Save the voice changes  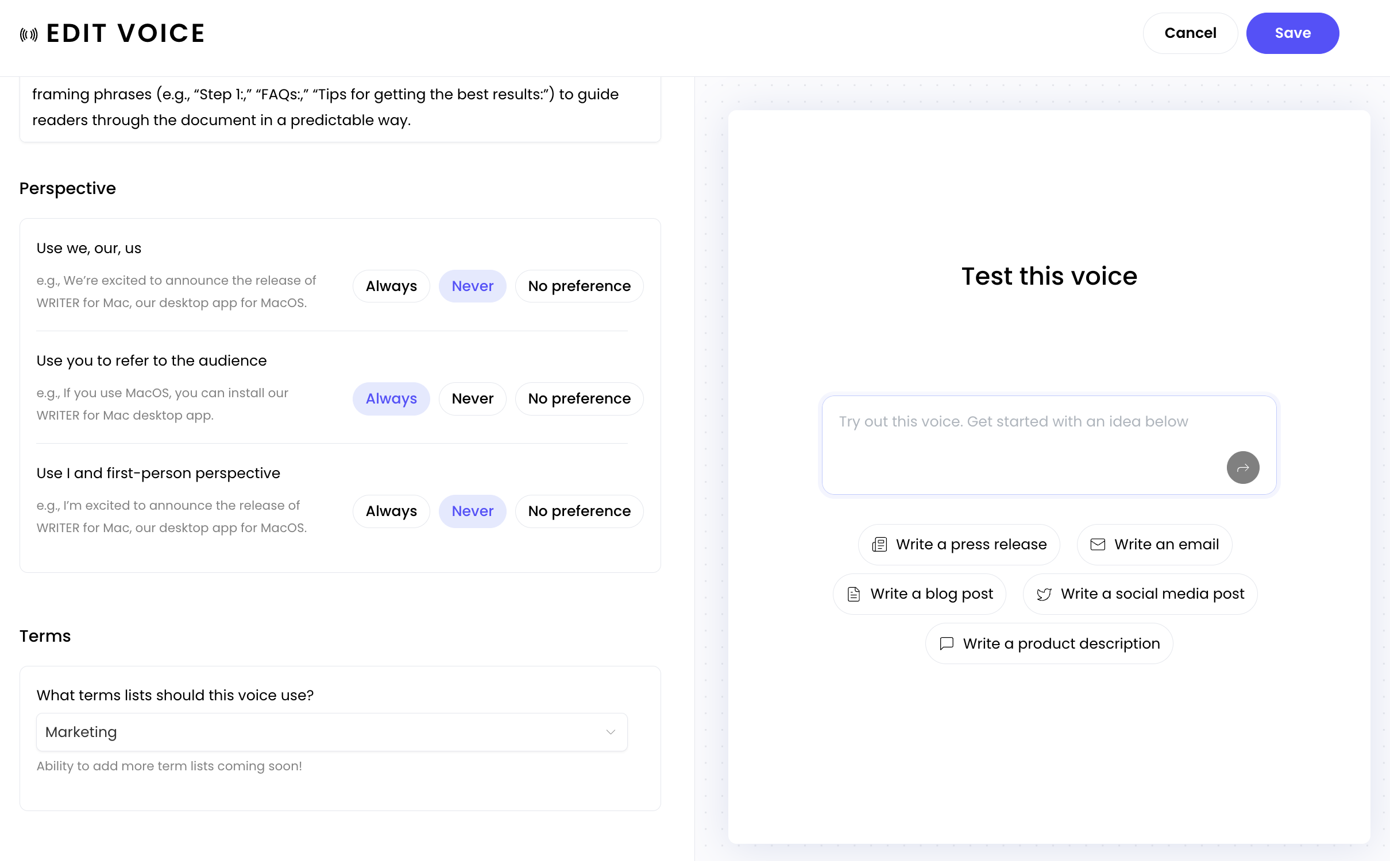click(1292, 33)
